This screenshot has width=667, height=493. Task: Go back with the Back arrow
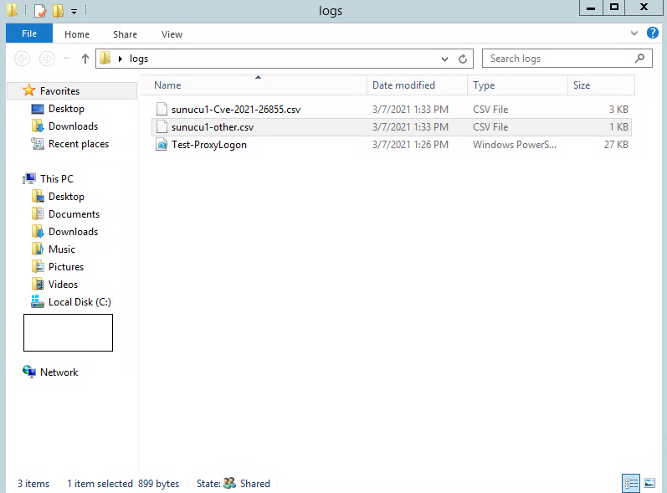[x=22, y=59]
